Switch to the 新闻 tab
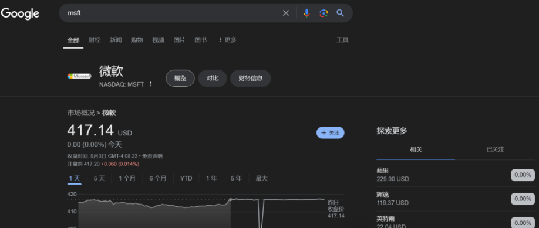The height and width of the screenshot is (228, 539). click(x=116, y=40)
